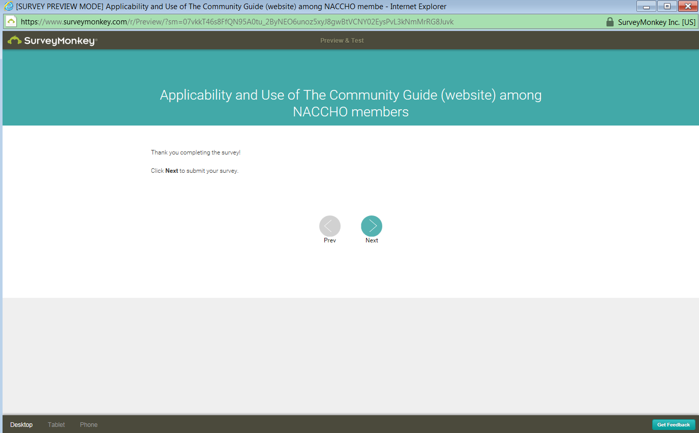Click the SurveyMonkey logo
This screenshot has width=699, height=433.
coord(52,41)
